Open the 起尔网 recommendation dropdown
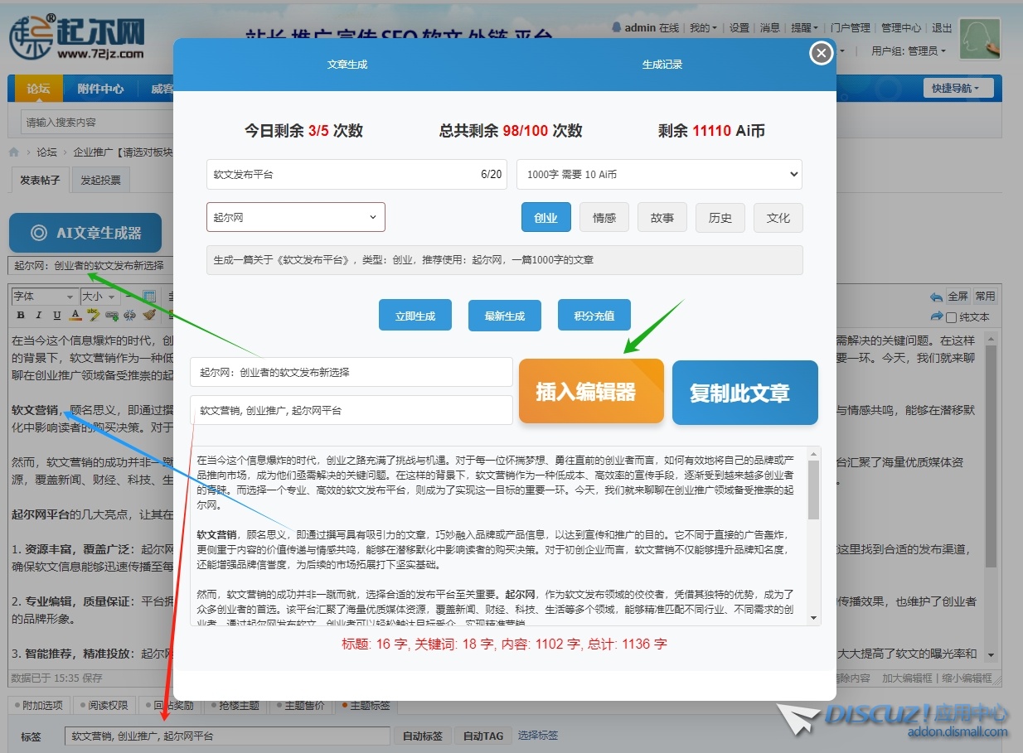 pyautogui.click(x=295, y=217)
